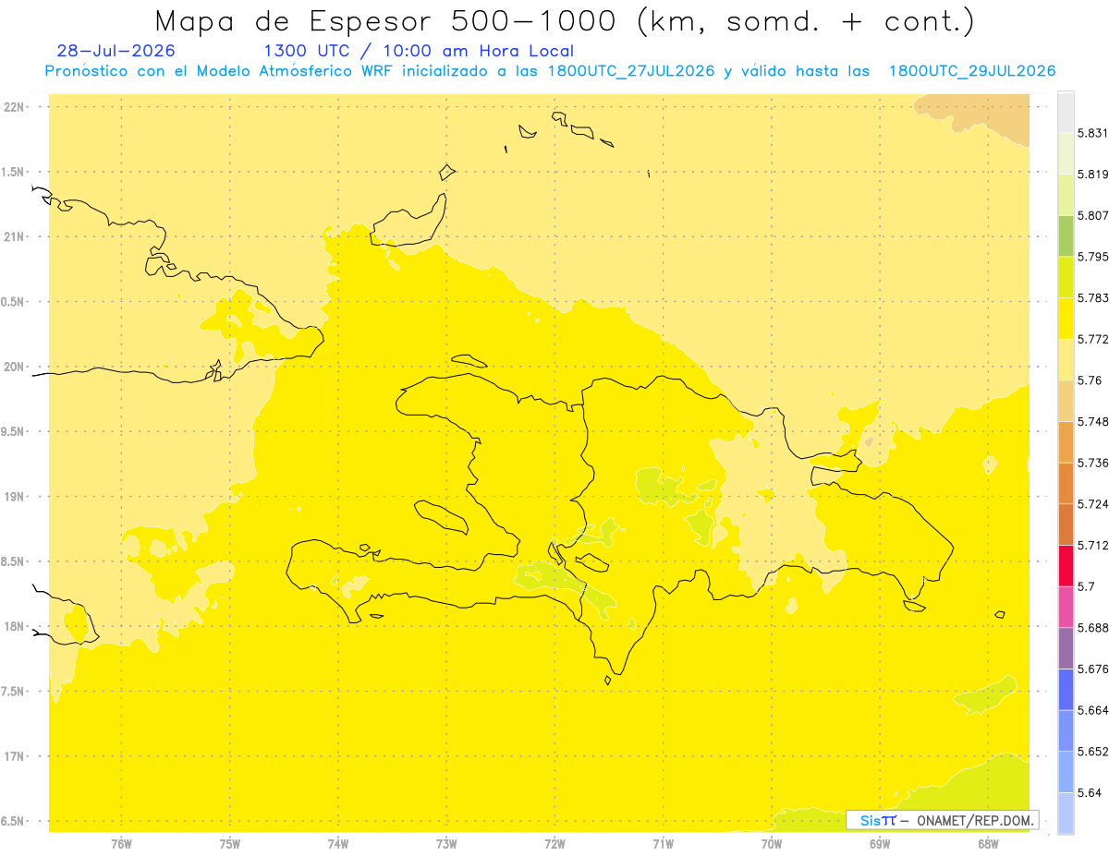Image resolution: width=1109 pixels, height=856 pixels.
Task: Click the time label '1300 UTC / 10:00 am Hora Local'
Action: point(419,51)
